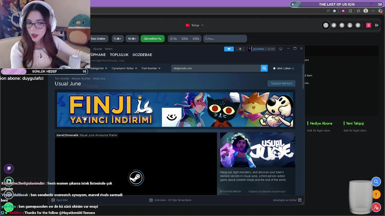
Task: Open the Yardım menu in Steam
Action: 109,49
